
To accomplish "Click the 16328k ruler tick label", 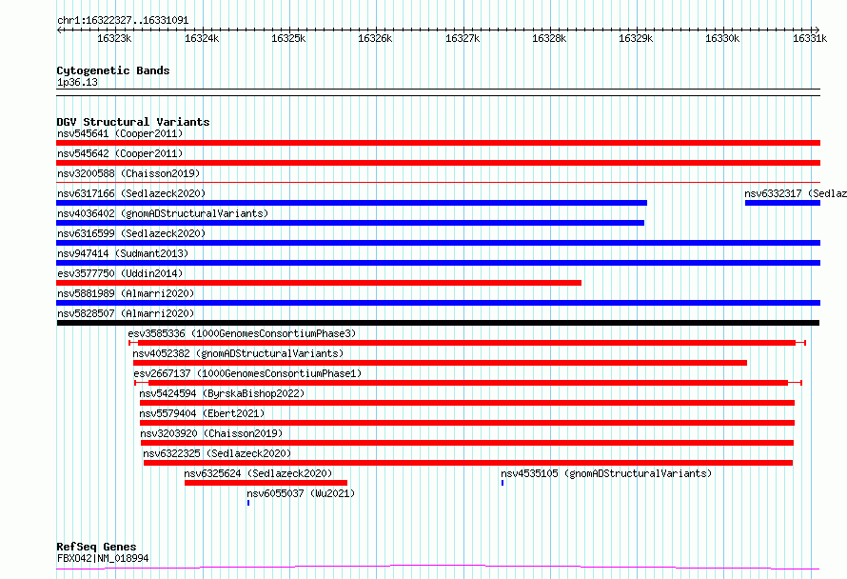I will tap(549, 38).
